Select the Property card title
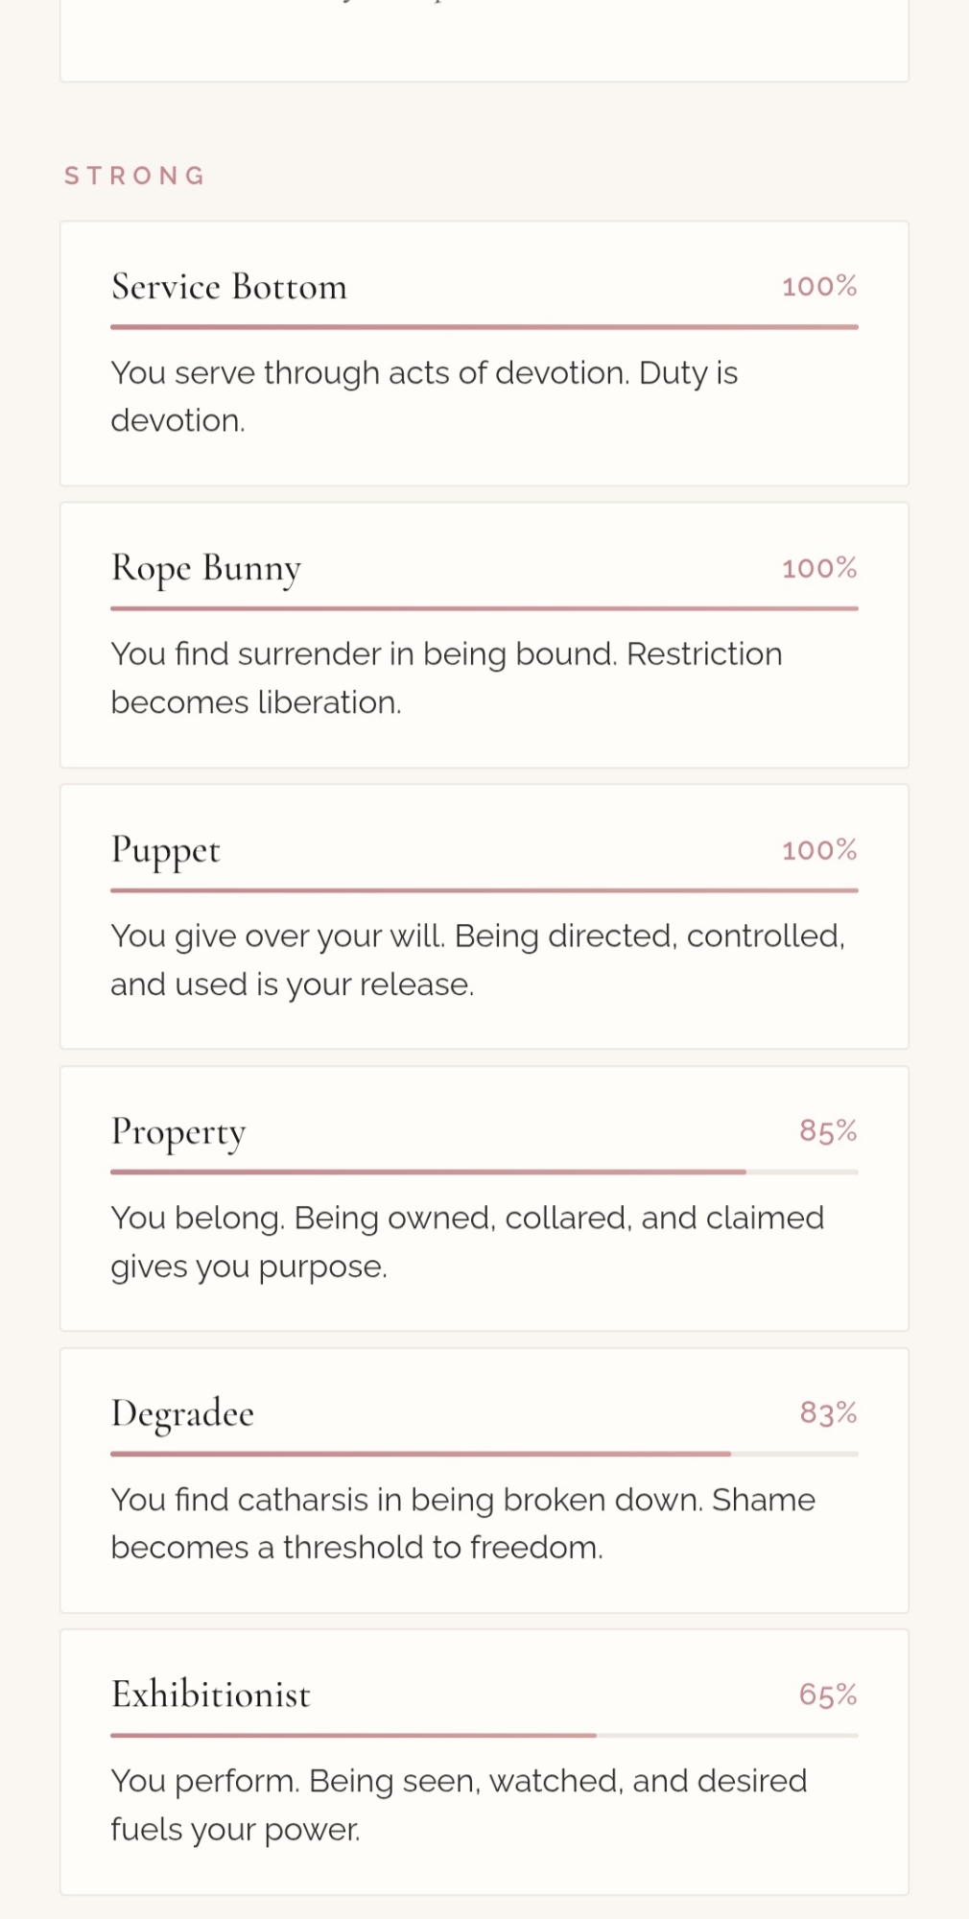 point(178,1132)
